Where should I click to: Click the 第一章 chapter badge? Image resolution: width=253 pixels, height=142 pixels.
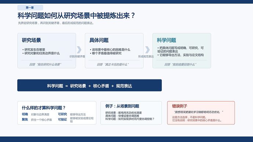pos(30,8)
